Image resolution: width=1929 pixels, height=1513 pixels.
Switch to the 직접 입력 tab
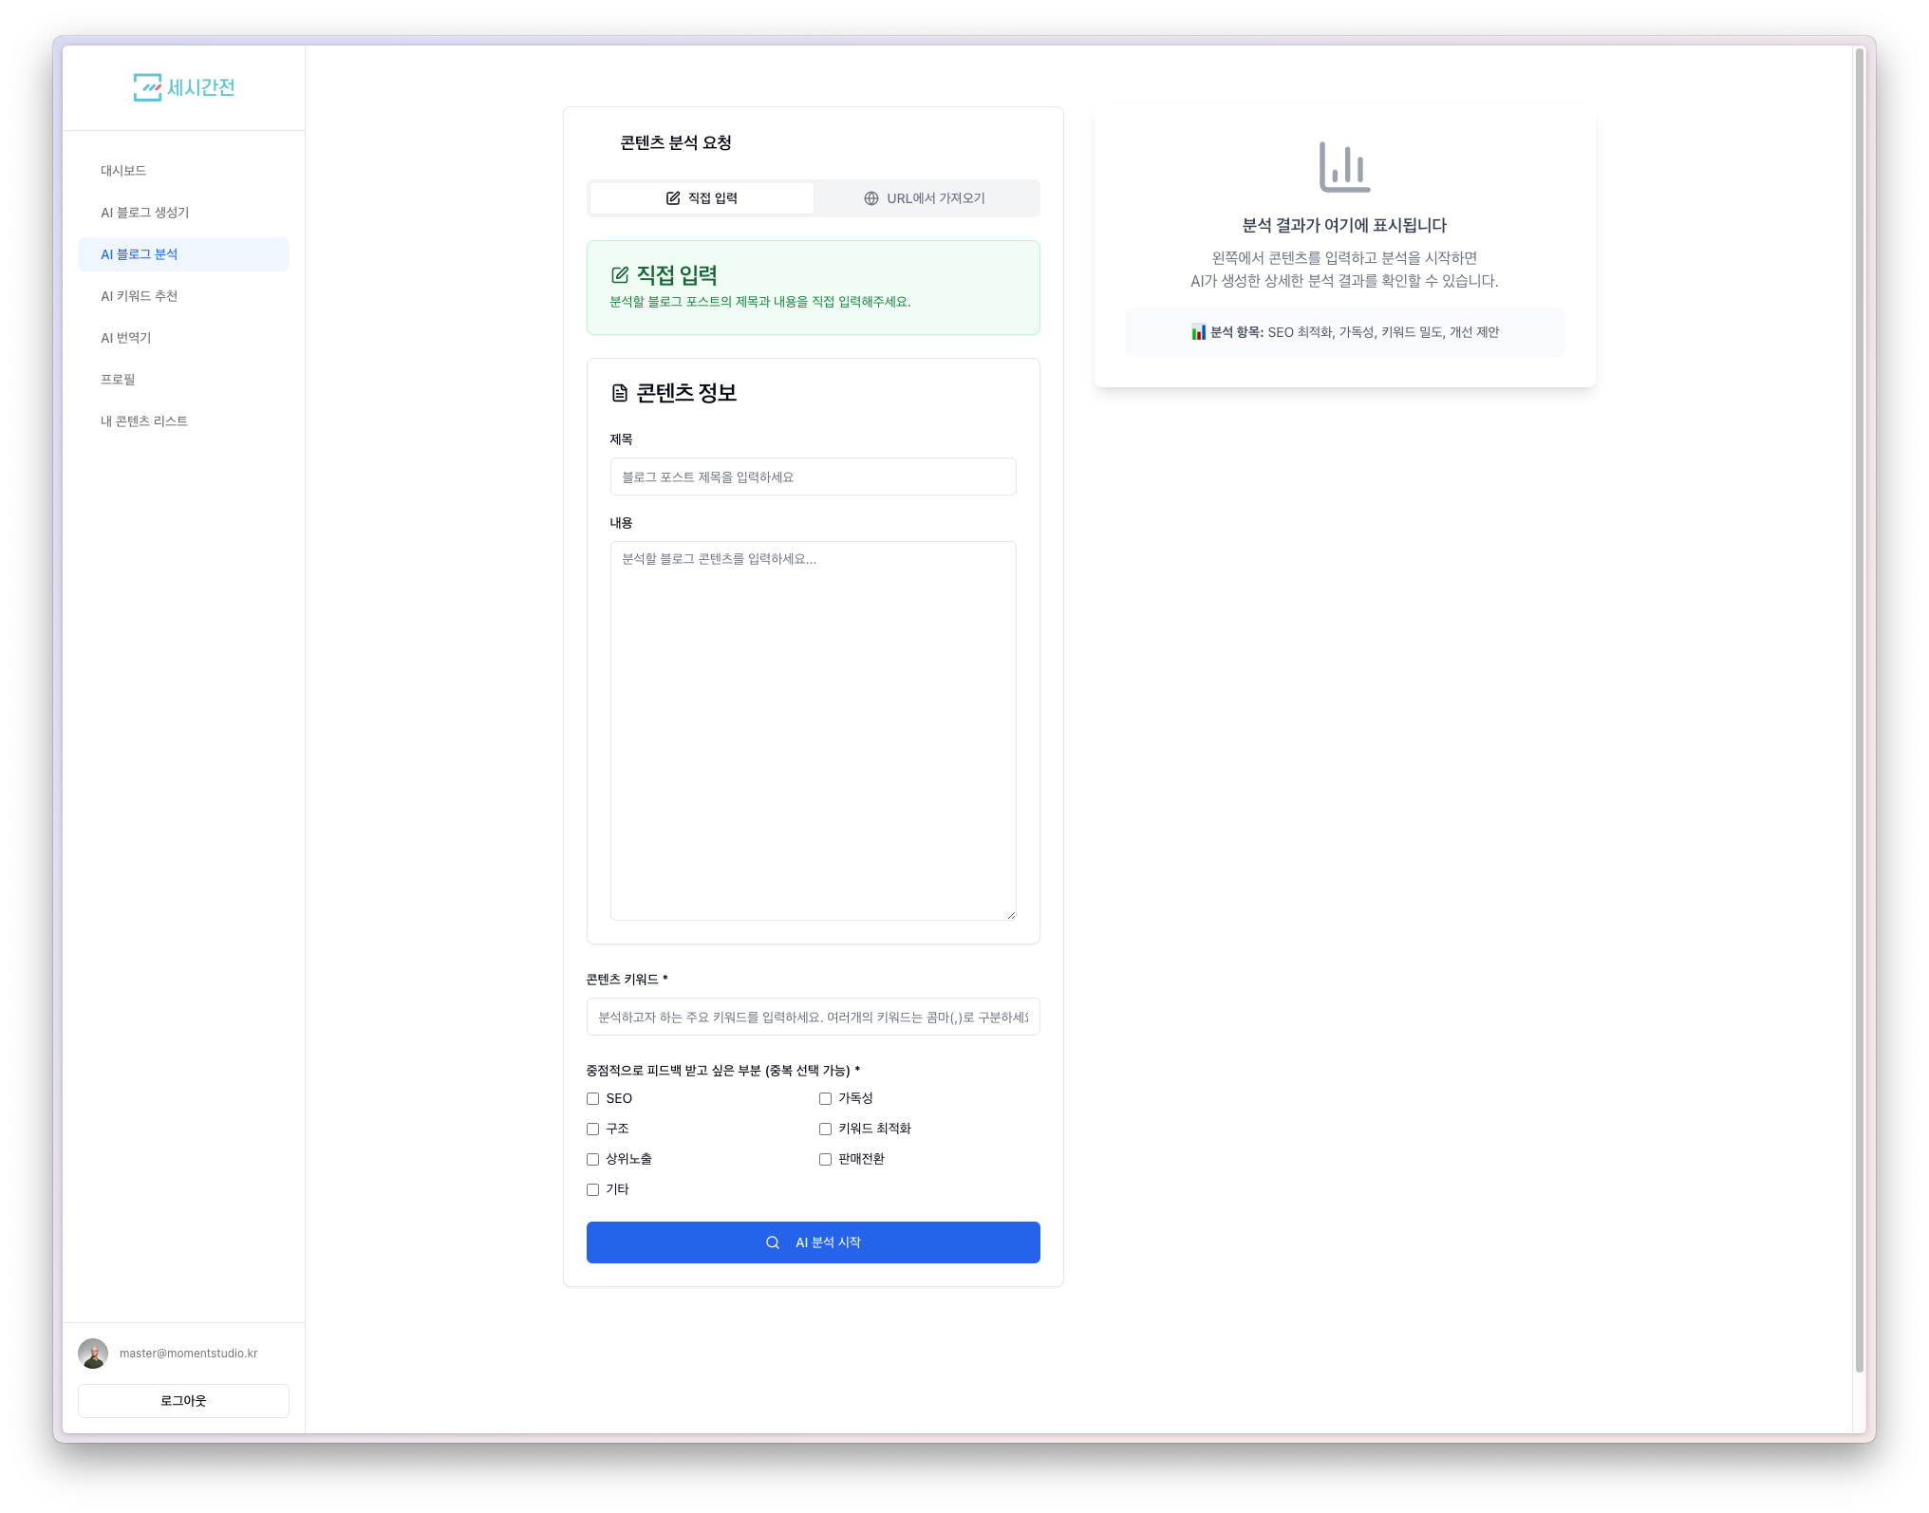tap(702, 198)
